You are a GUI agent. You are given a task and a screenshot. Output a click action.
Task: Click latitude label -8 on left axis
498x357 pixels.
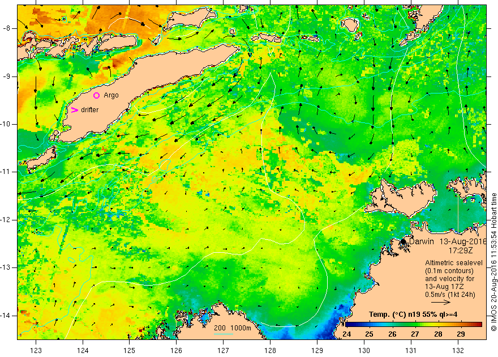[7, 28]
